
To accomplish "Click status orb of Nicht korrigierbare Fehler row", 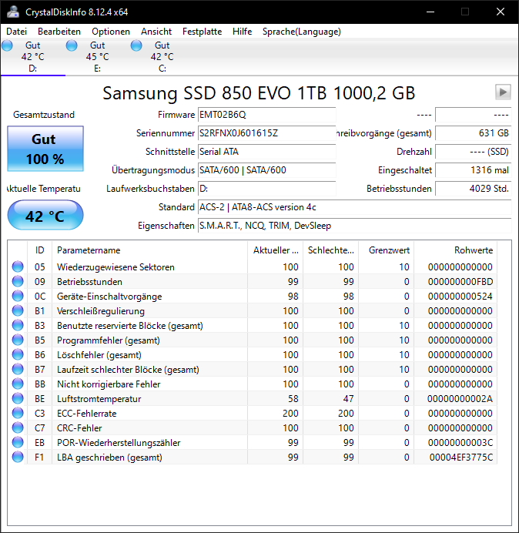I will [18, 384].
